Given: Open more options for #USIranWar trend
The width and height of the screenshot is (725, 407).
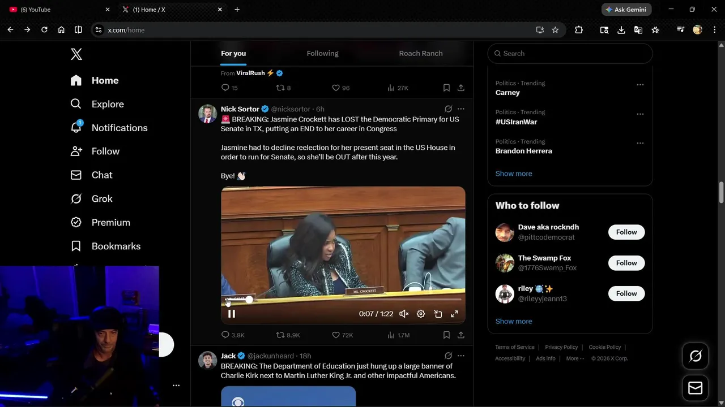Looking at the screenshot, I should [x=640, y=114].
